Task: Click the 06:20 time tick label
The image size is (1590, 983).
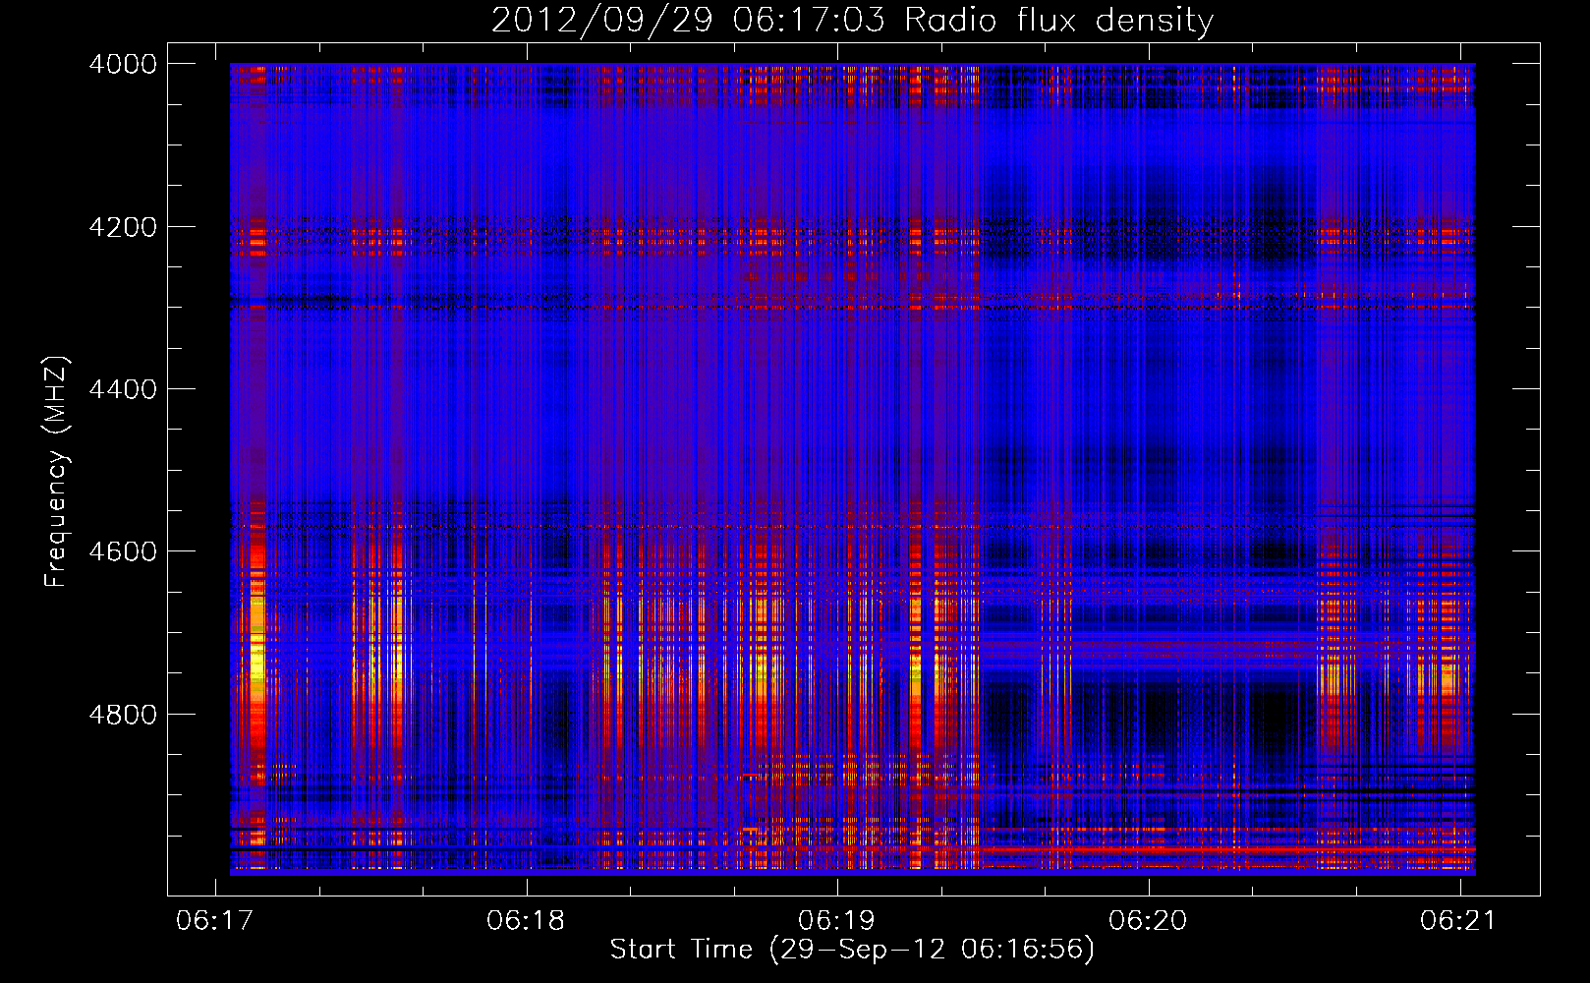Action: point(1148,921)
